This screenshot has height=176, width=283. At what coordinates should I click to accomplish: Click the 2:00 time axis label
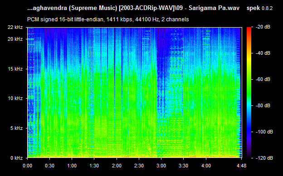coord(117,166)
